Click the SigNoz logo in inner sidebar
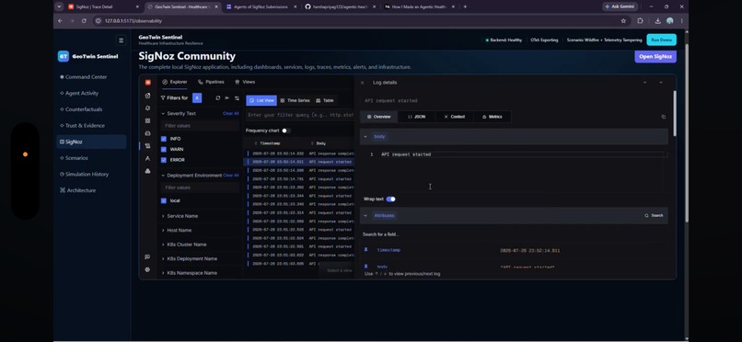Screen dimensions: 742x342 [x=147, y=82]
